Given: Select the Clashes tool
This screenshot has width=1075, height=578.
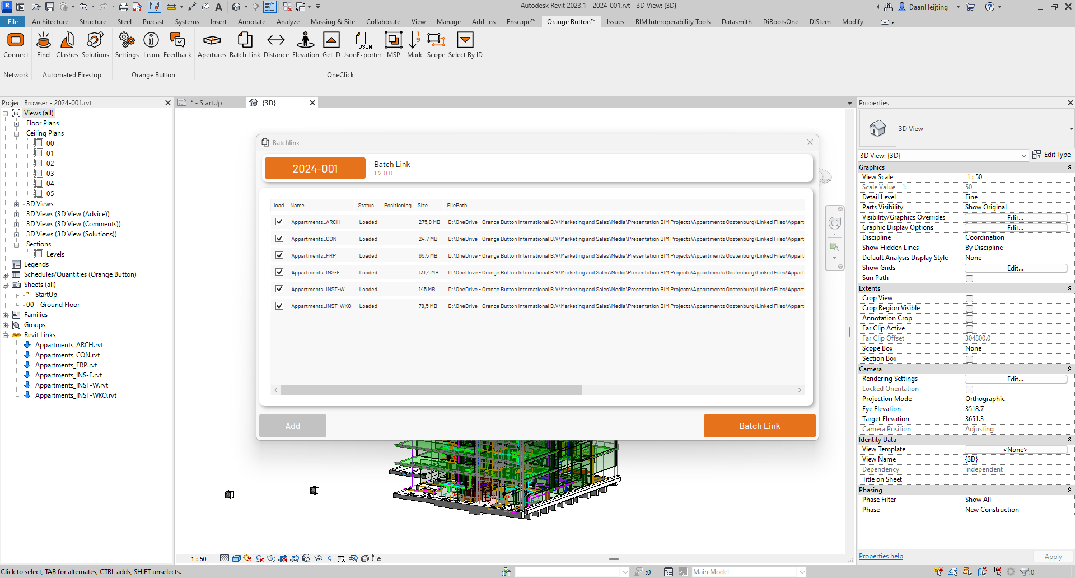Looking at the screenshot, I should click(x=67, y=45).
